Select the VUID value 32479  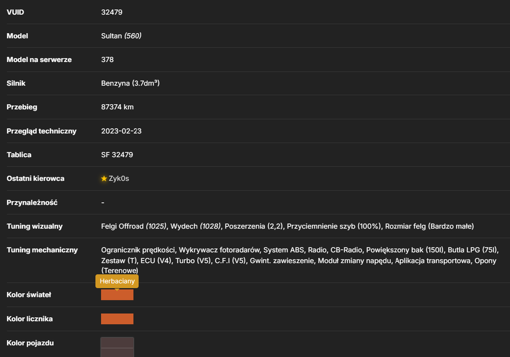112,12
